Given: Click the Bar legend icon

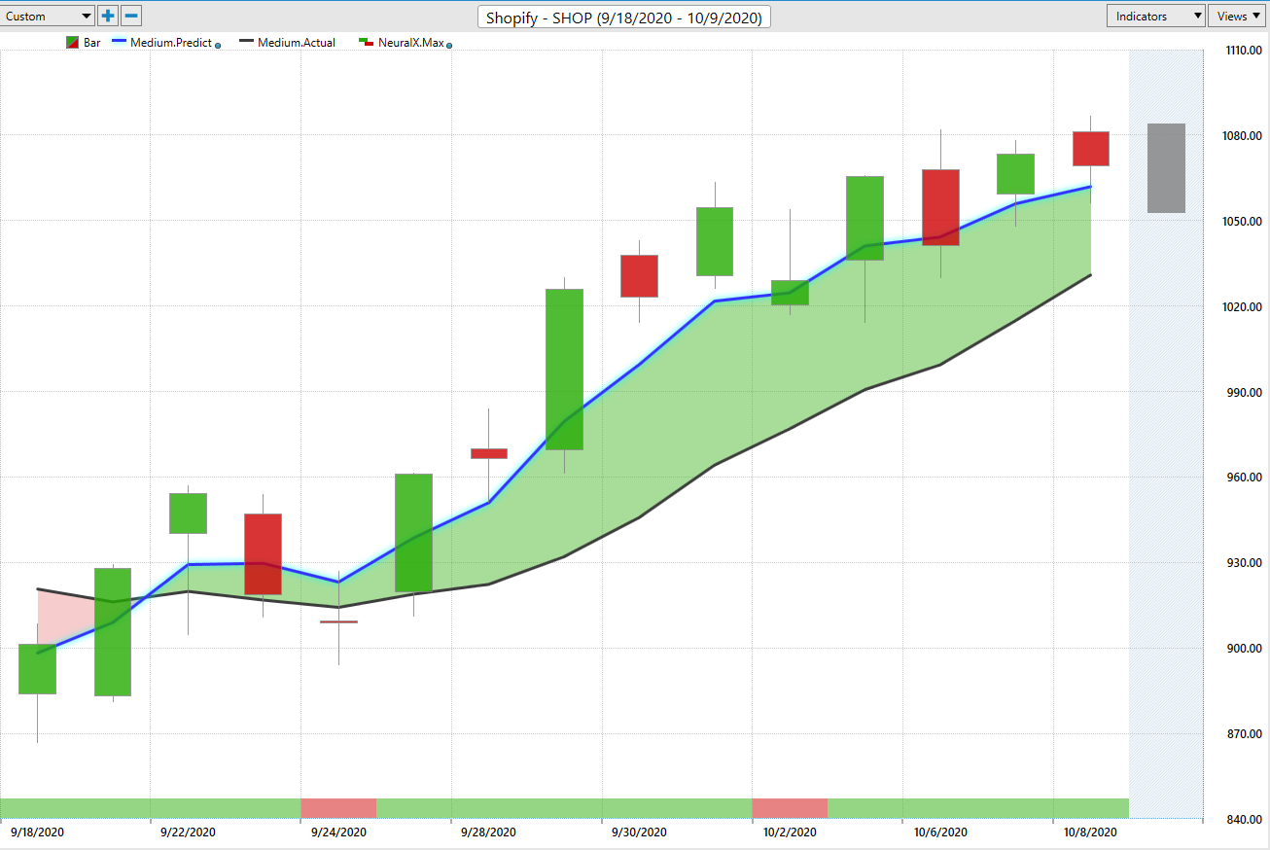Looking at the screenshot, I should [x=73, y=43].
